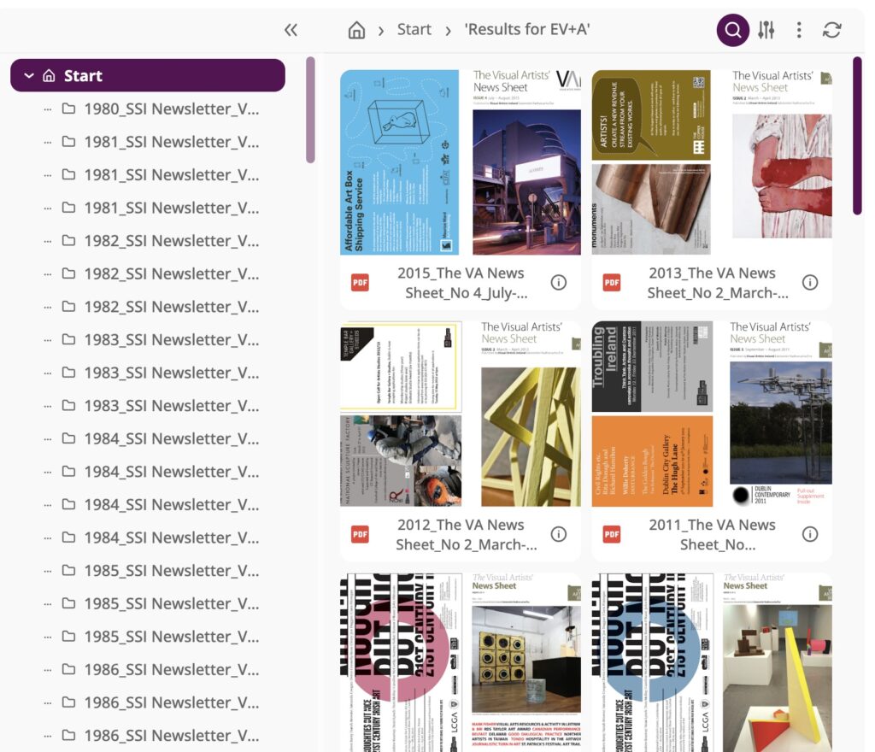The width and height of the screenshot is (875, 752).
Task: Open '2011_The VA News Sheet_No...' title
Action: tap(712, 534)
